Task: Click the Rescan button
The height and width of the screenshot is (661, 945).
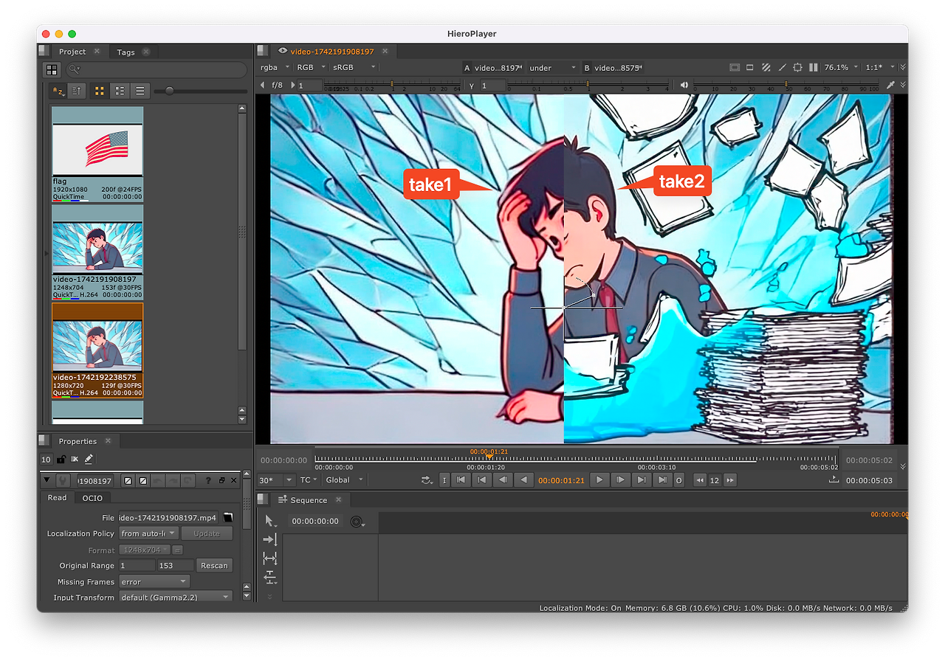Action: [x=214, y=566]
